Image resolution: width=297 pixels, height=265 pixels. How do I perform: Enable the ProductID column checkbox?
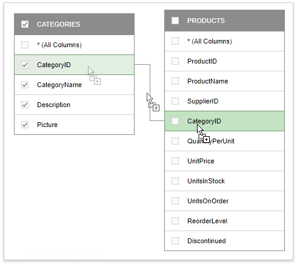click(x=175, y=61)
